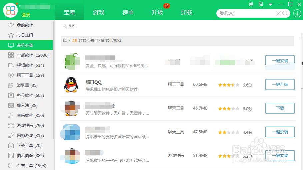The height and width of the screenshot is (170, 303).
Task: Open the gift box icon in title bar
Action: [x=251, y=4]
